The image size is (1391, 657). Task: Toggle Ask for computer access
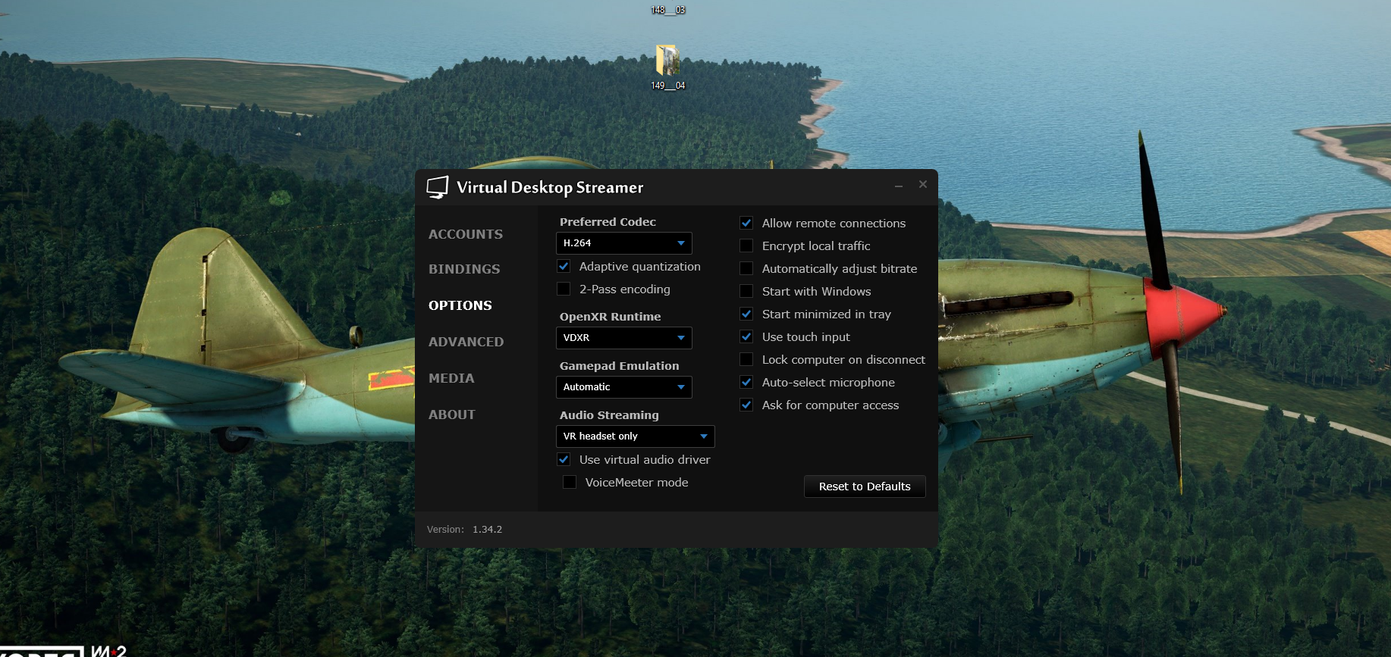pyautogui.click(x=746, y=405)
